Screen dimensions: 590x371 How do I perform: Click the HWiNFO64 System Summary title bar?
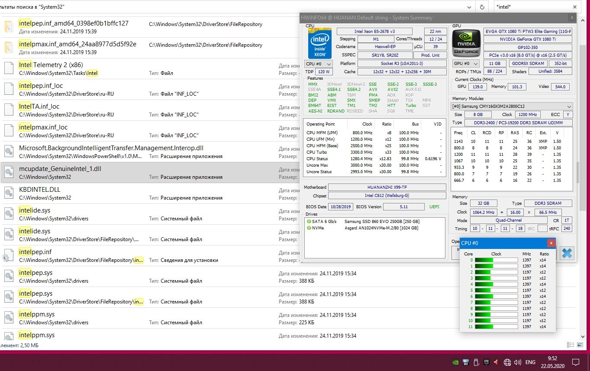(434, 18)
